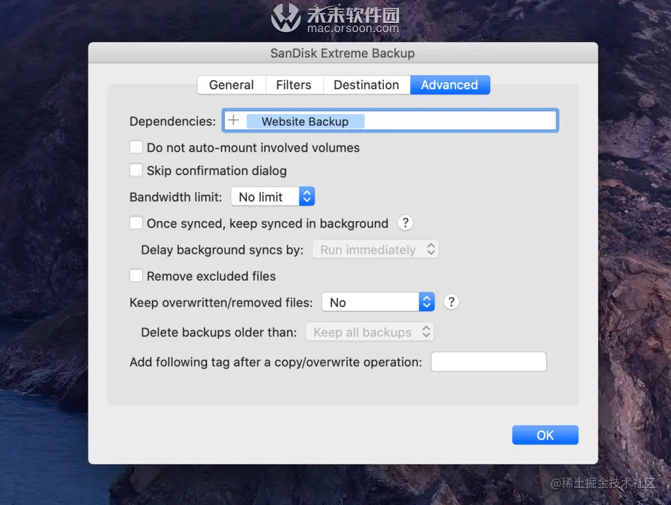This screenshot has height=505, width=671.
Task: Confirm settings with the OK button
Action: [x=545, y=435]
